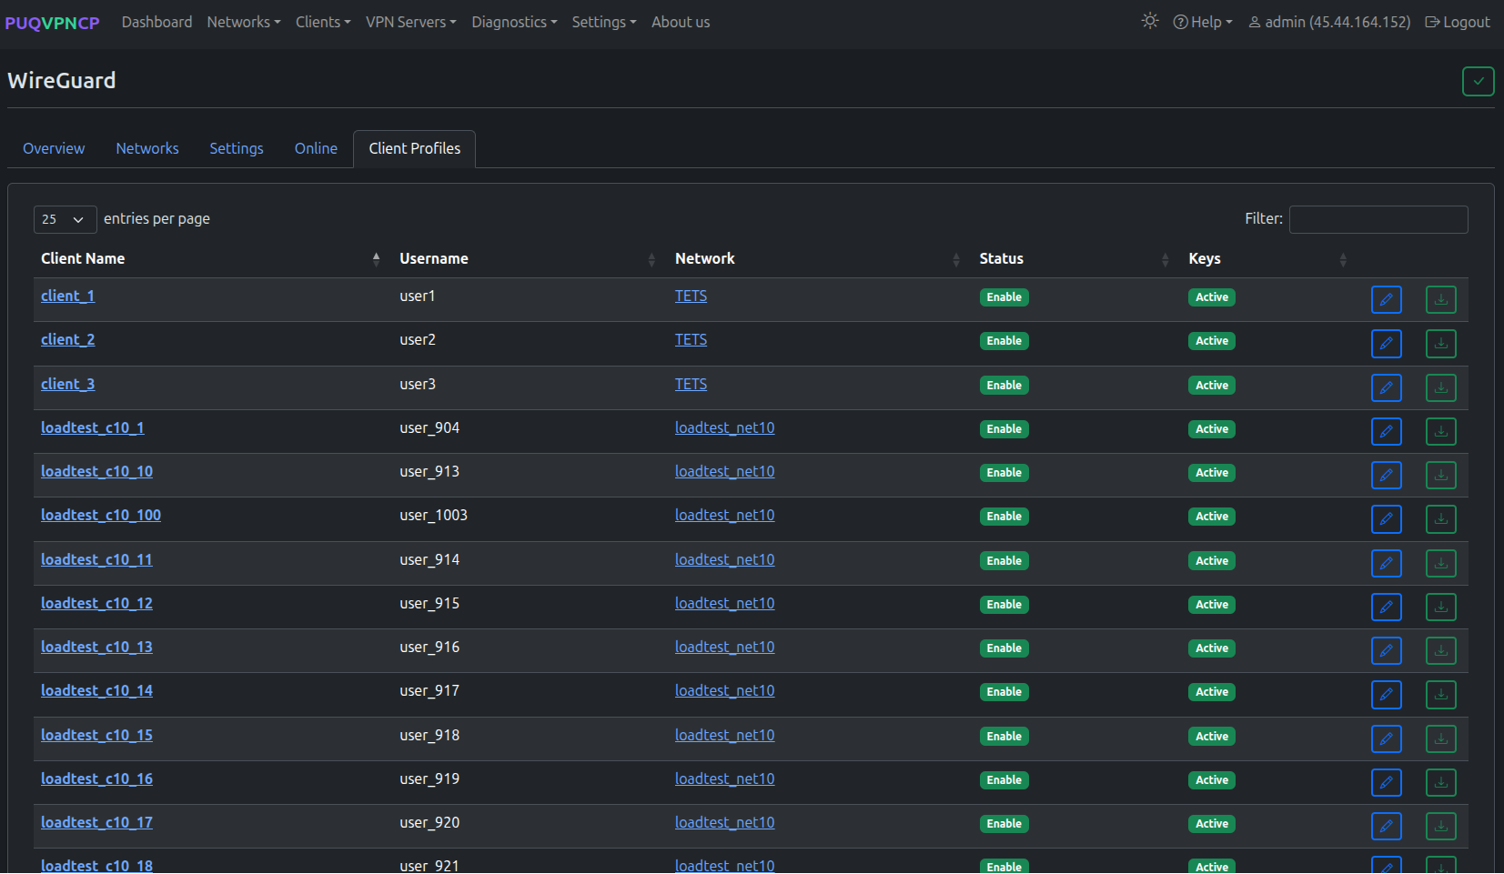Open the loadtest_c10_16 client link
The height and width of the screenshot is (874, 1504).
(96, 779)
